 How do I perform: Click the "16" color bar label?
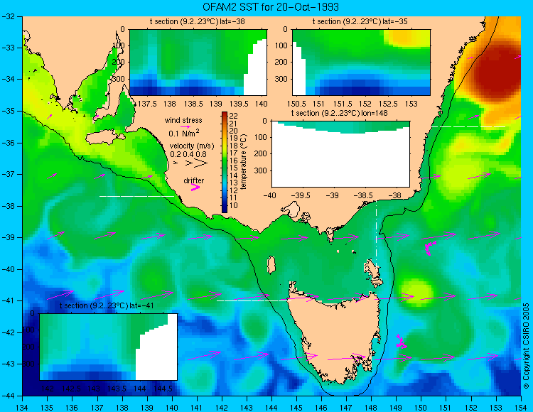click(x=234, y=161)
